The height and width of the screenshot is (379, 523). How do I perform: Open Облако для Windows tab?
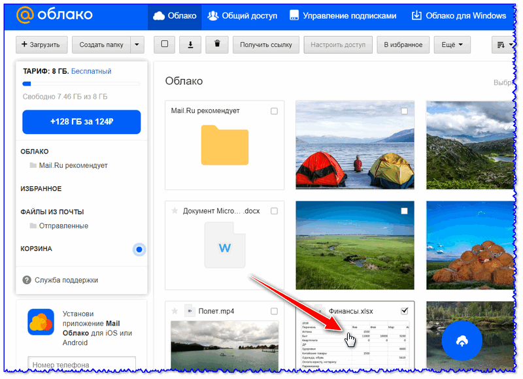tap(459, 16)
